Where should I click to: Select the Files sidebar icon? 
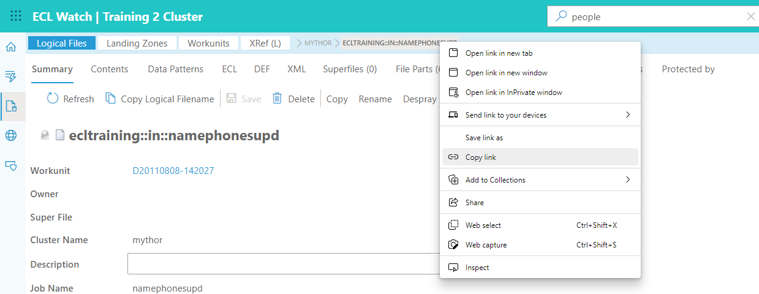11,107
